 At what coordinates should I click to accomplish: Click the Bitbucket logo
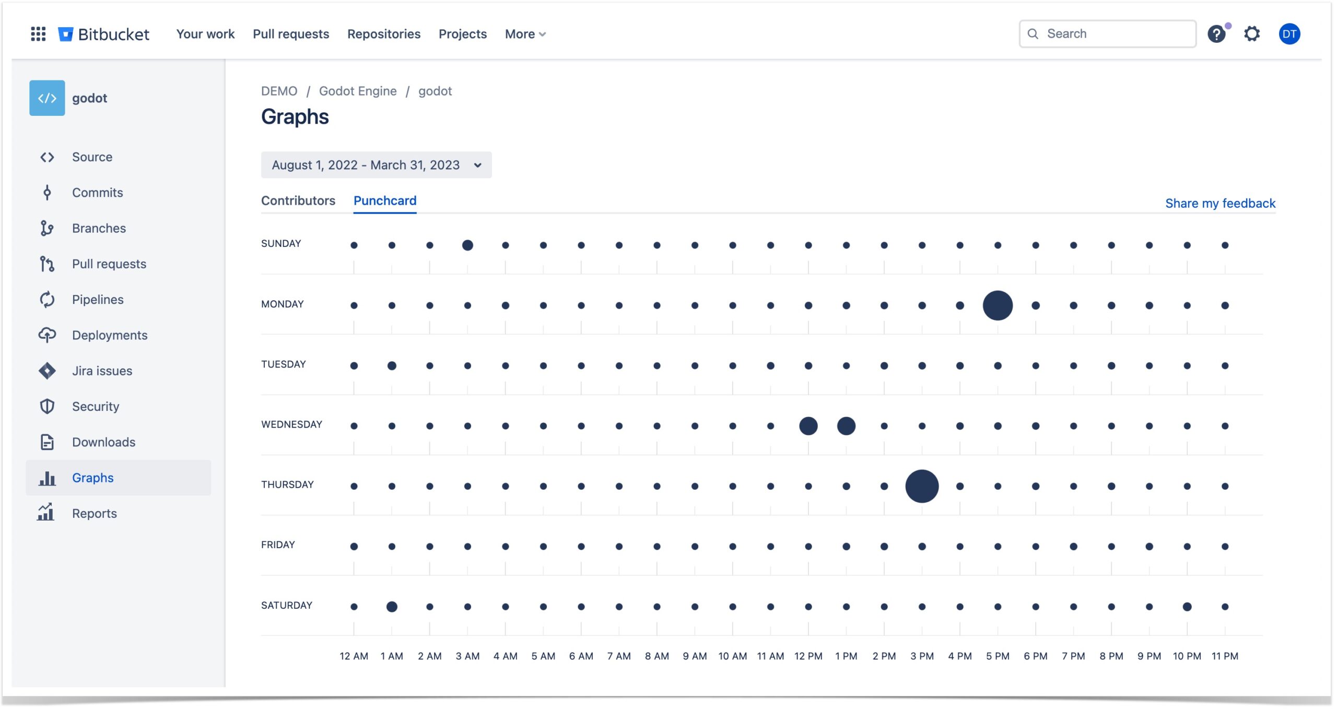click(x=104, y=33)
